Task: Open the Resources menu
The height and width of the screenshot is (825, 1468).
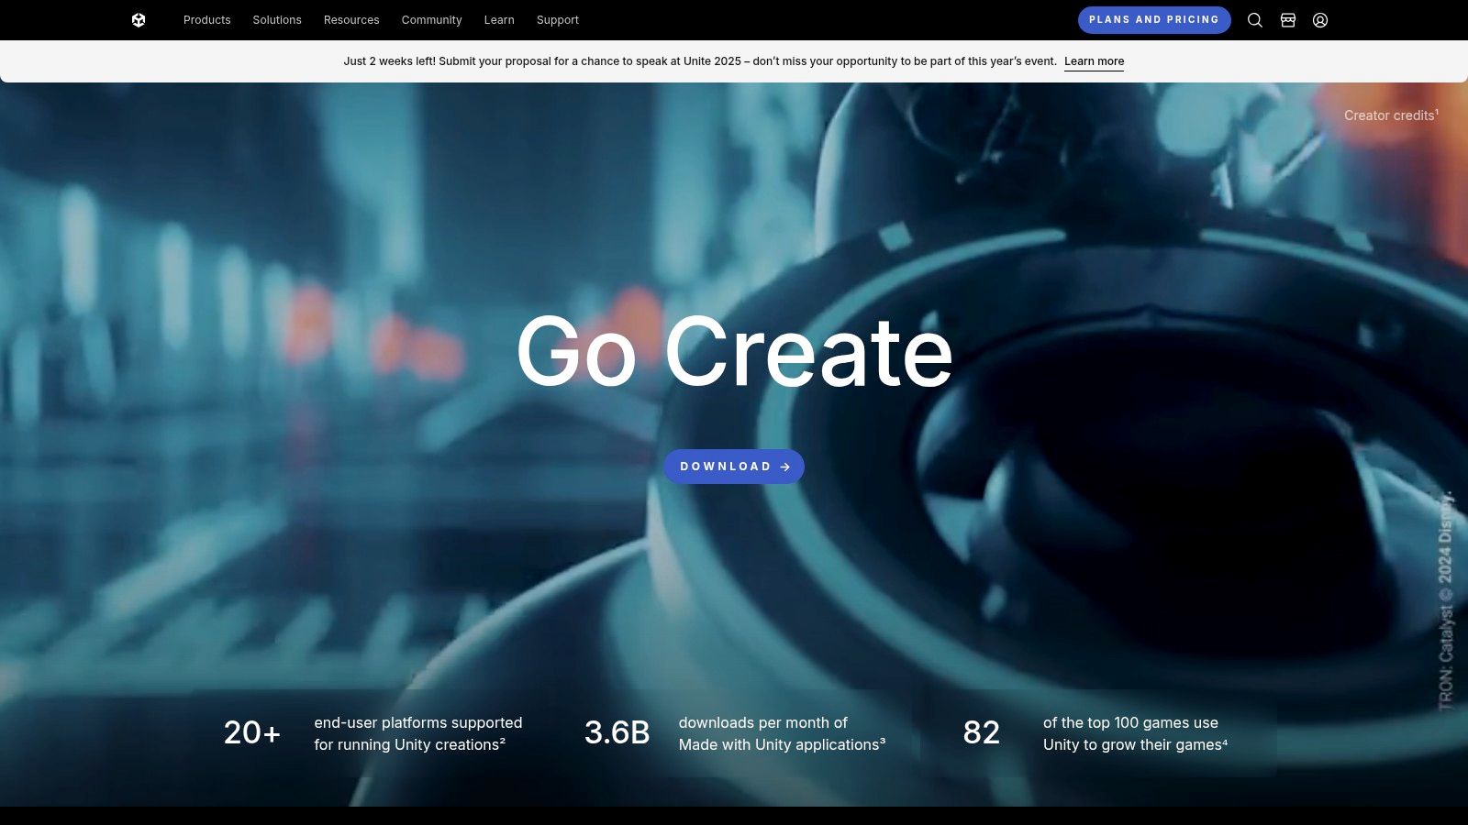Action: coord(351,20)
